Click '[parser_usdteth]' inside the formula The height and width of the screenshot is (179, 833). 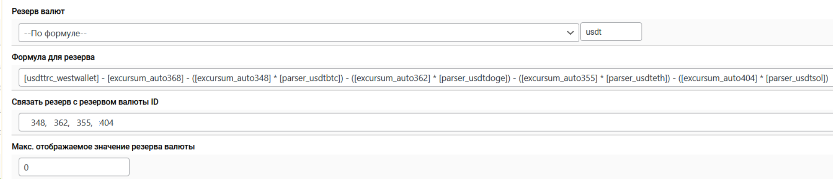[x=638, y=78]
